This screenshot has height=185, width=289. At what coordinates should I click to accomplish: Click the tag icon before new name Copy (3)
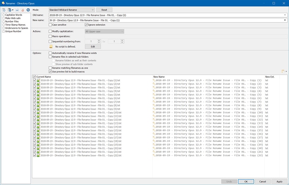click(154, 87)
